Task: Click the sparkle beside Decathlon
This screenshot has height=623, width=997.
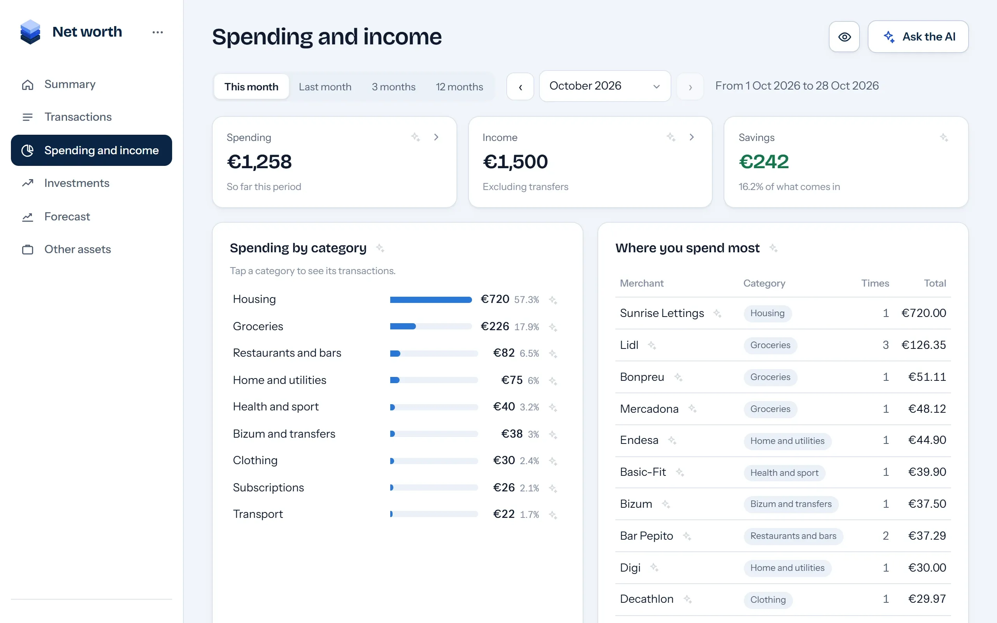Action: 688,600
